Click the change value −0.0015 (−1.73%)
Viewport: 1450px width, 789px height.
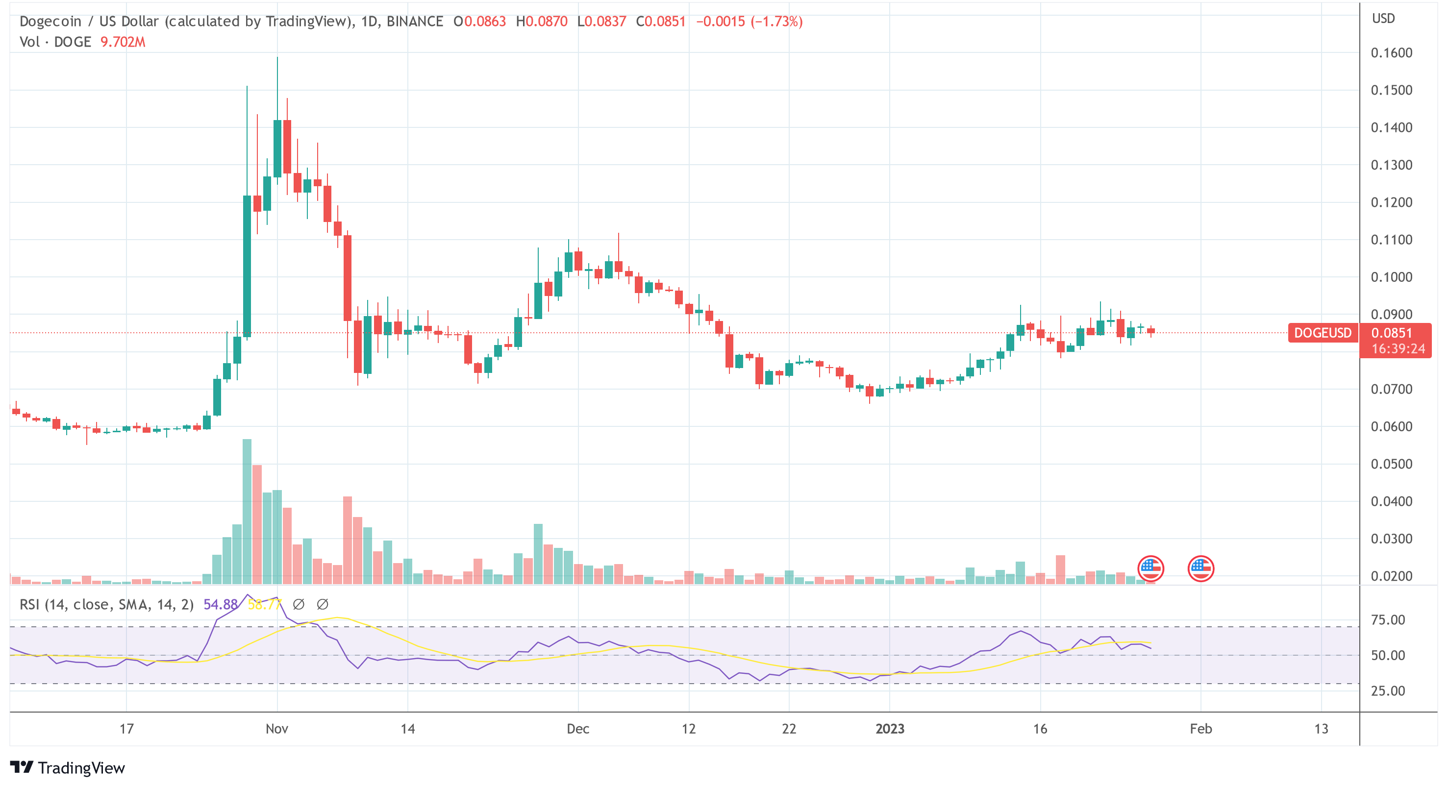pos(749,22)
